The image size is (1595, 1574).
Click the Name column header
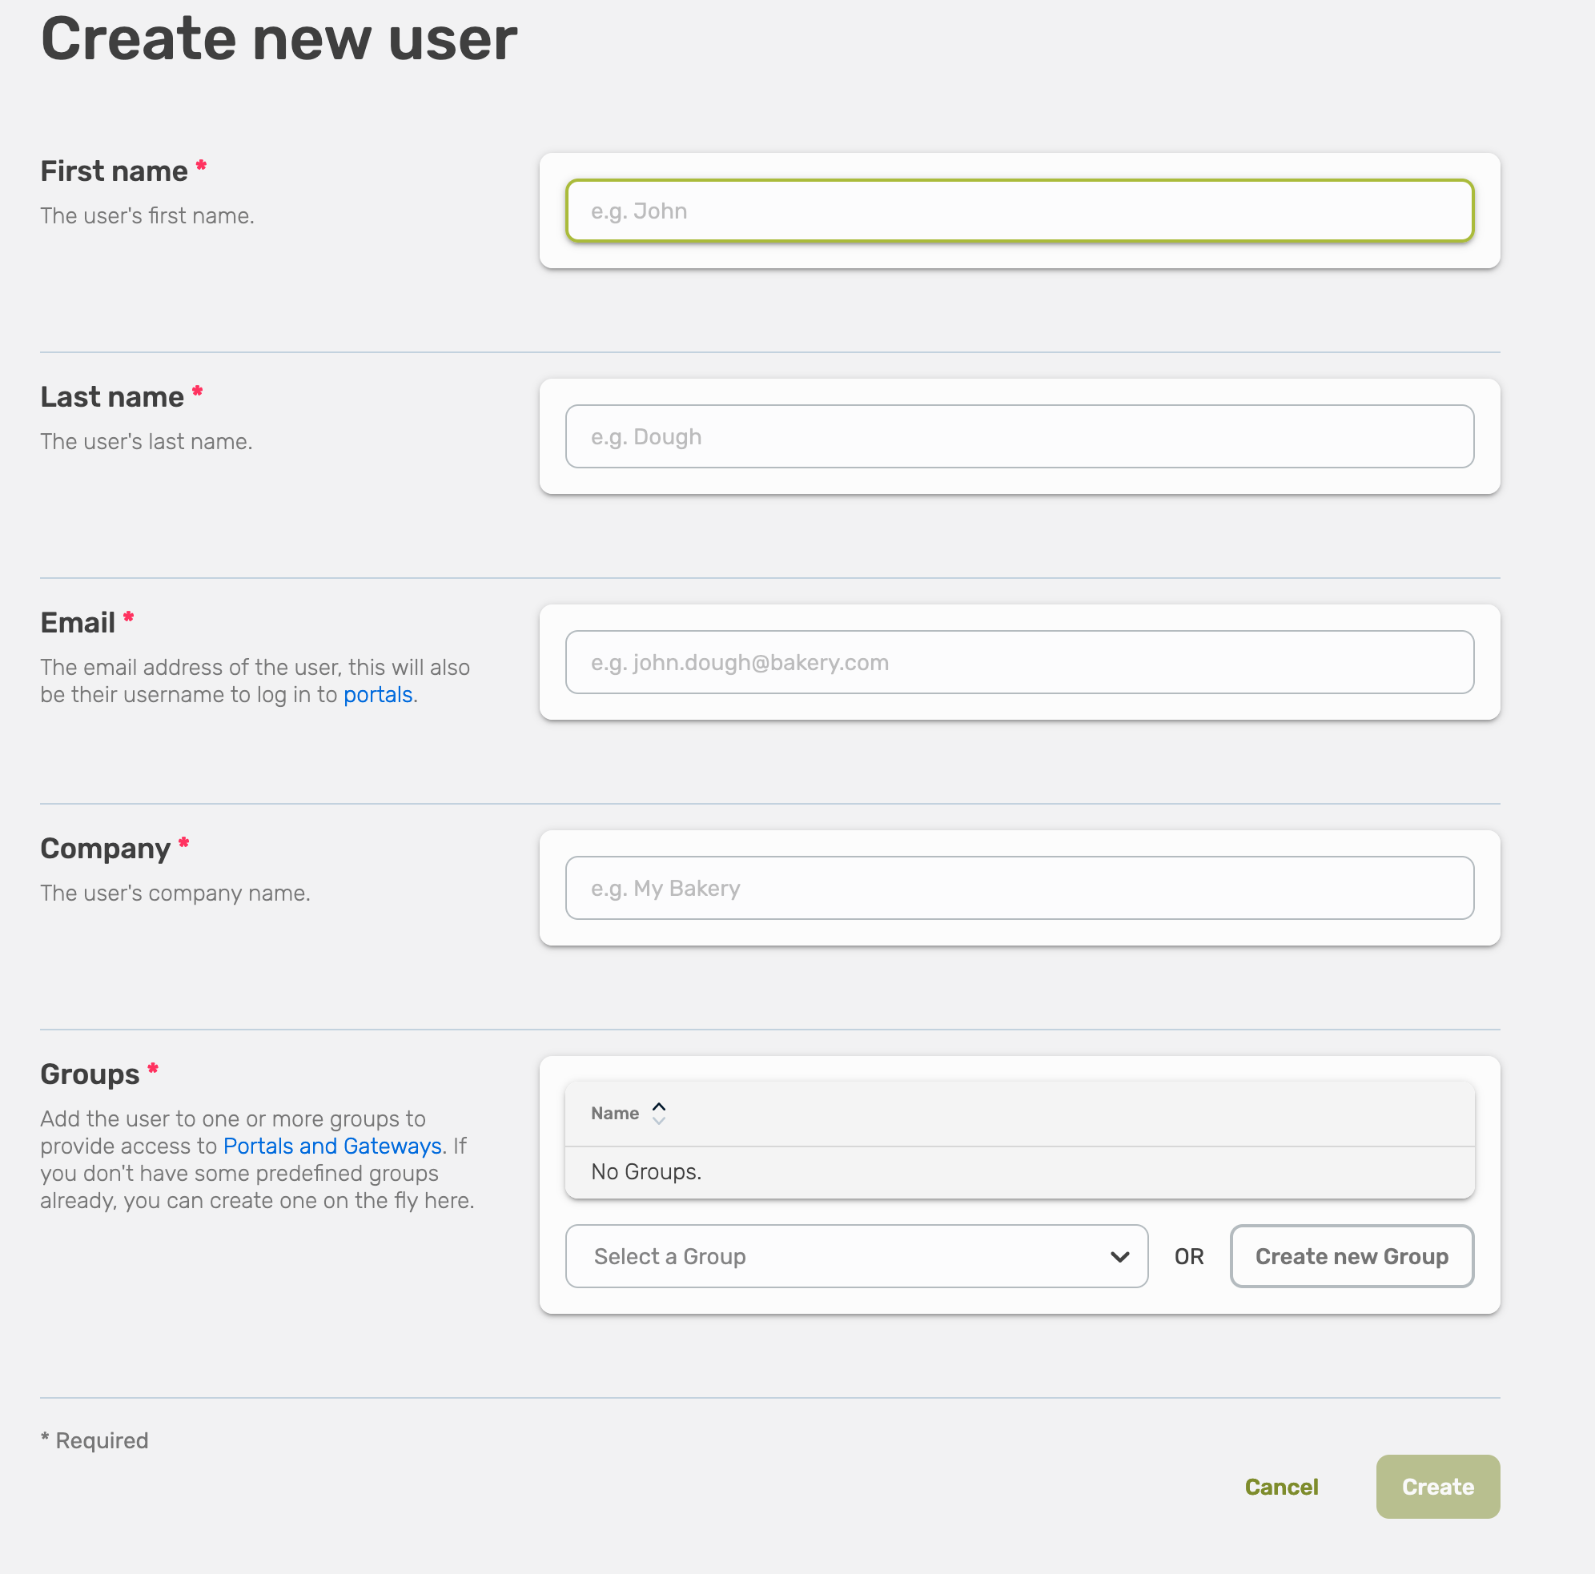614,1113
